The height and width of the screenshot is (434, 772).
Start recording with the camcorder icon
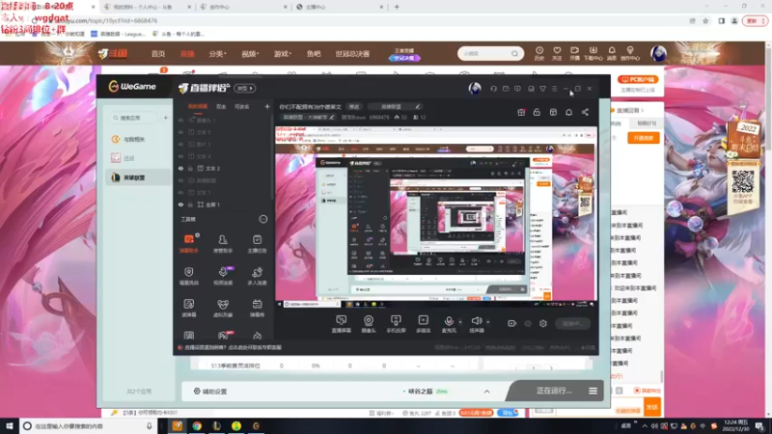tap(512, 323)
